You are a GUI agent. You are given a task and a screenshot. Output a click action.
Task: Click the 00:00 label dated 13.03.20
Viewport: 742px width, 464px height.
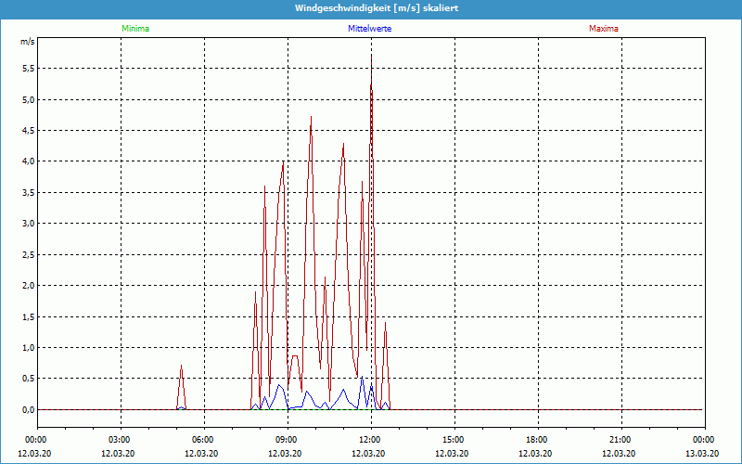(x=703, y=440)
